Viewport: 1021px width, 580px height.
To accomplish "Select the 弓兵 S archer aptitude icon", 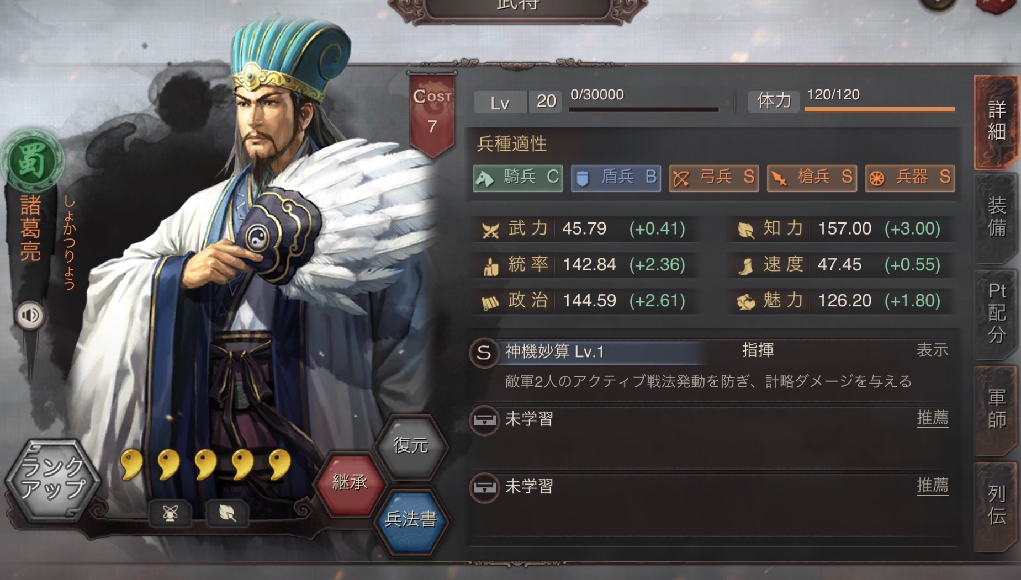I will click(714, 178).
